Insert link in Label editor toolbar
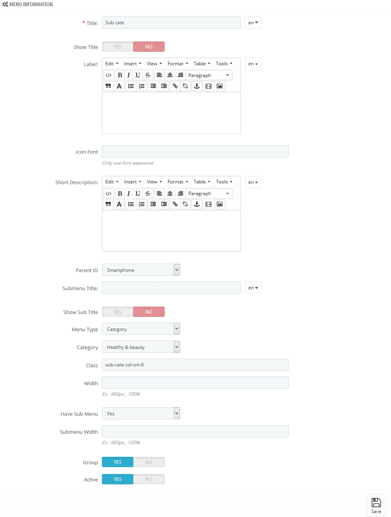Screen dimensions: 391x517 point(175,86)
